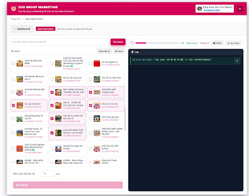This screenshot has height=196, width=249.
Task: Tick checkbox for Đồ ăn vặt Lạng sơn
Action: [x=52, y=79]
